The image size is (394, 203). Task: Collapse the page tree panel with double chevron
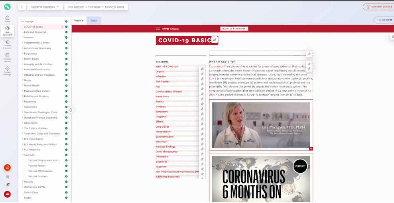tap(71, 110)
